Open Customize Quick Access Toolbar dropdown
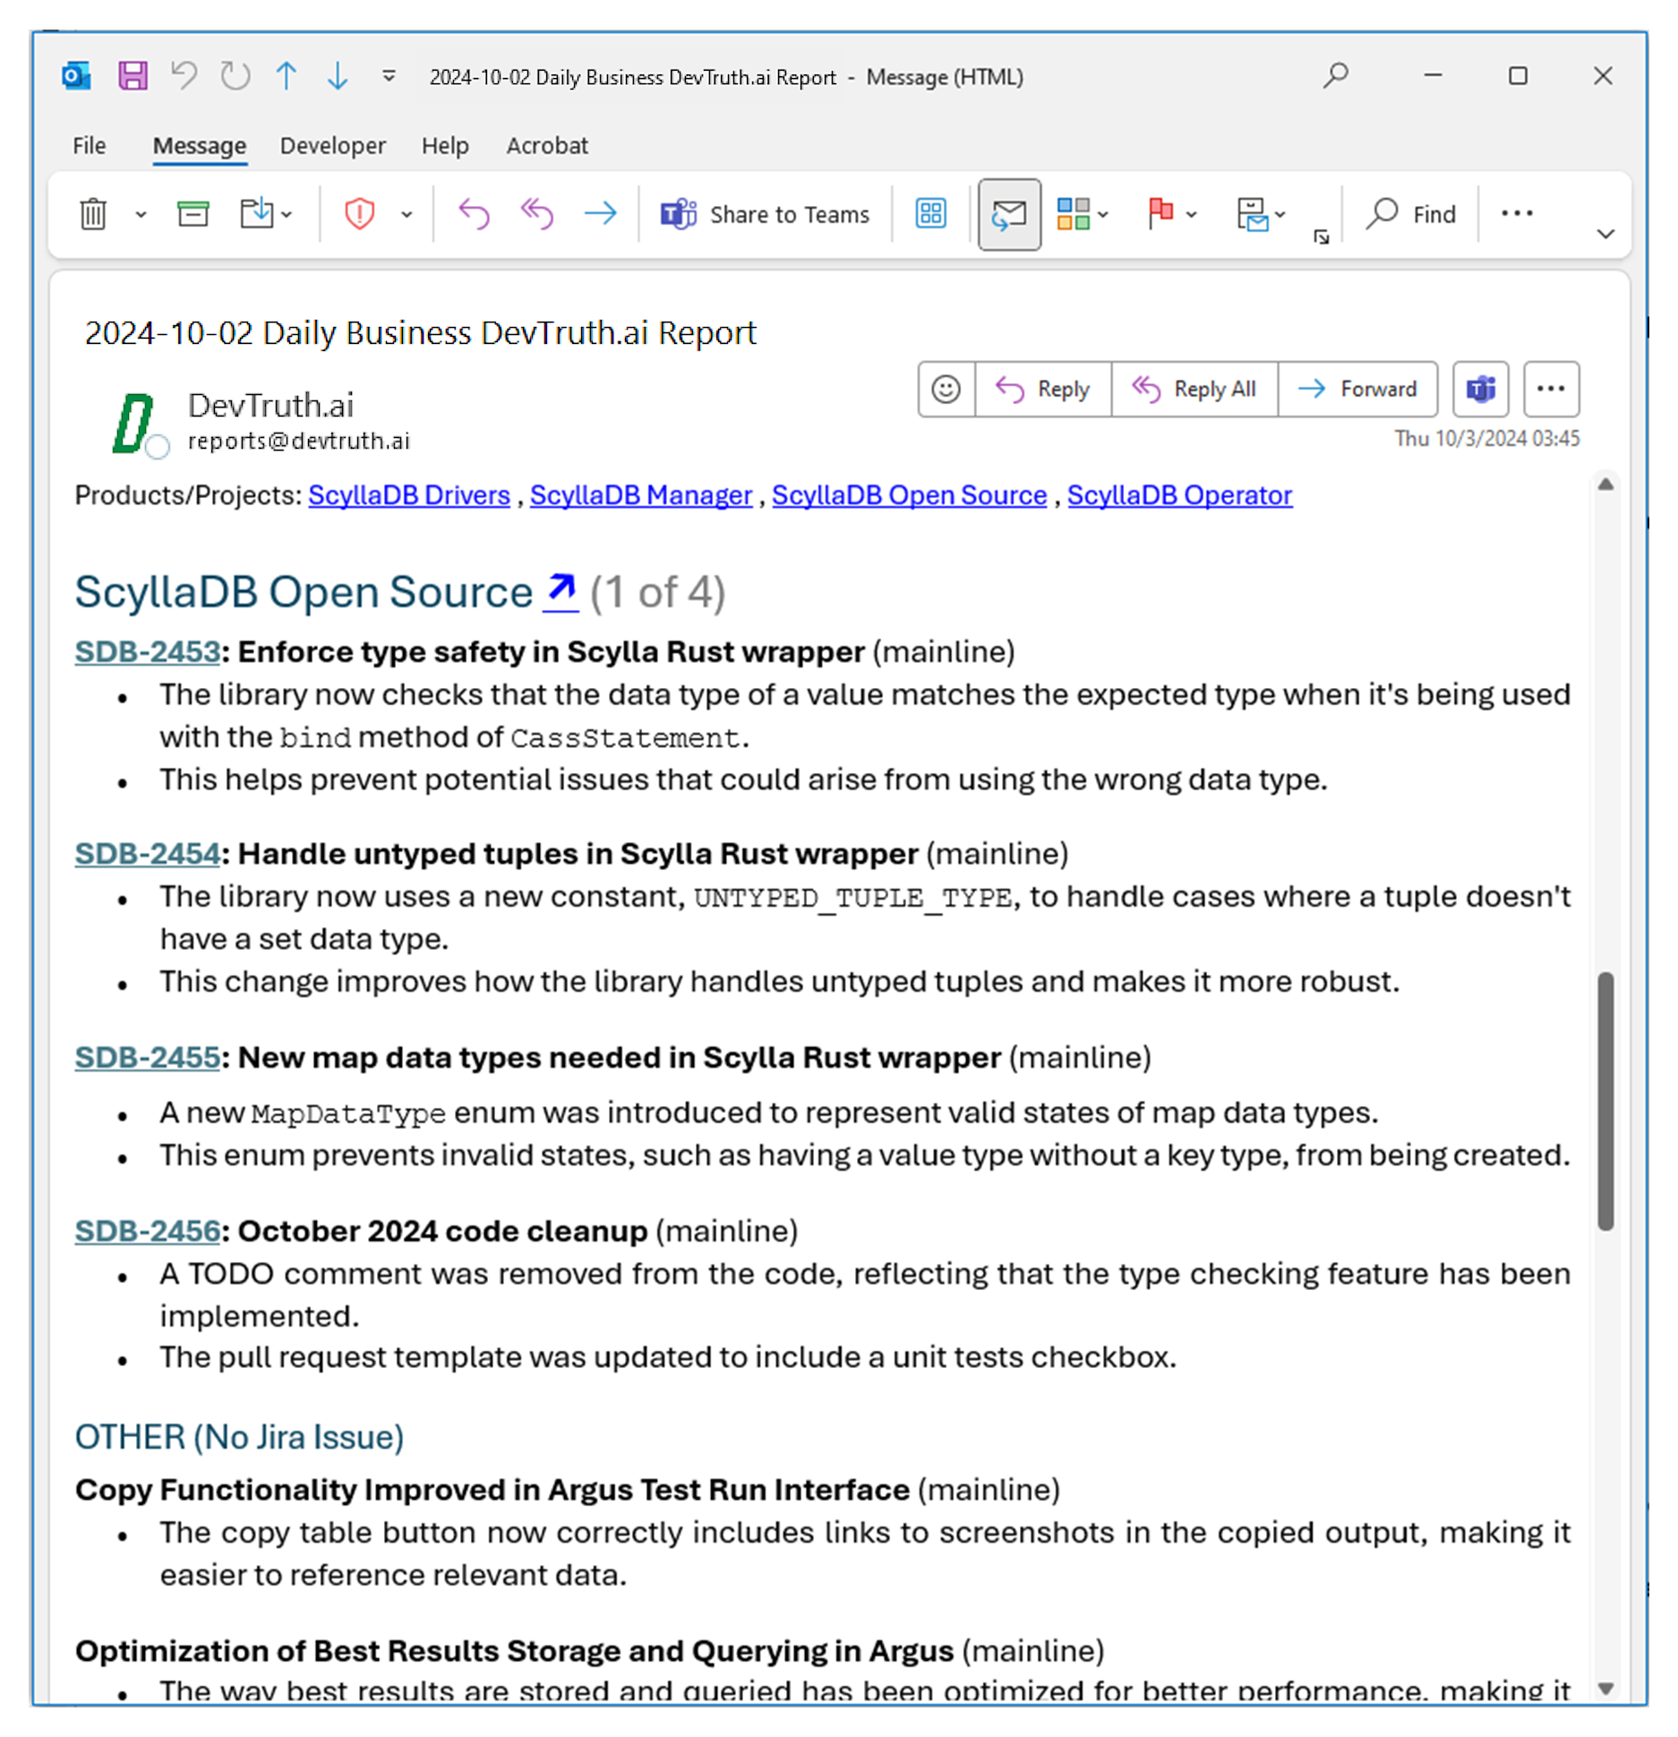The width and height of the screenshot is (1678, 1737). (x=389, y=76)
